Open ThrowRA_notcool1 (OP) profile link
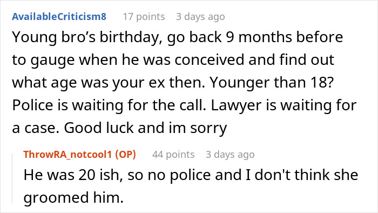Image resolution: width=378 pixels, height=213 pixels. point(79,155)
